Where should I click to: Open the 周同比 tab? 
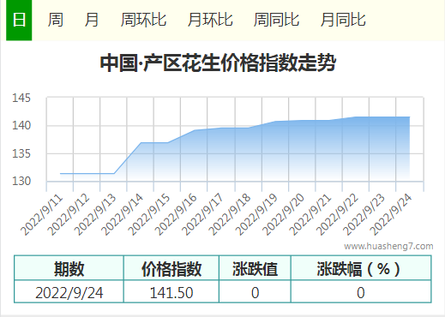pyautogui.click(x=276, y=20)
